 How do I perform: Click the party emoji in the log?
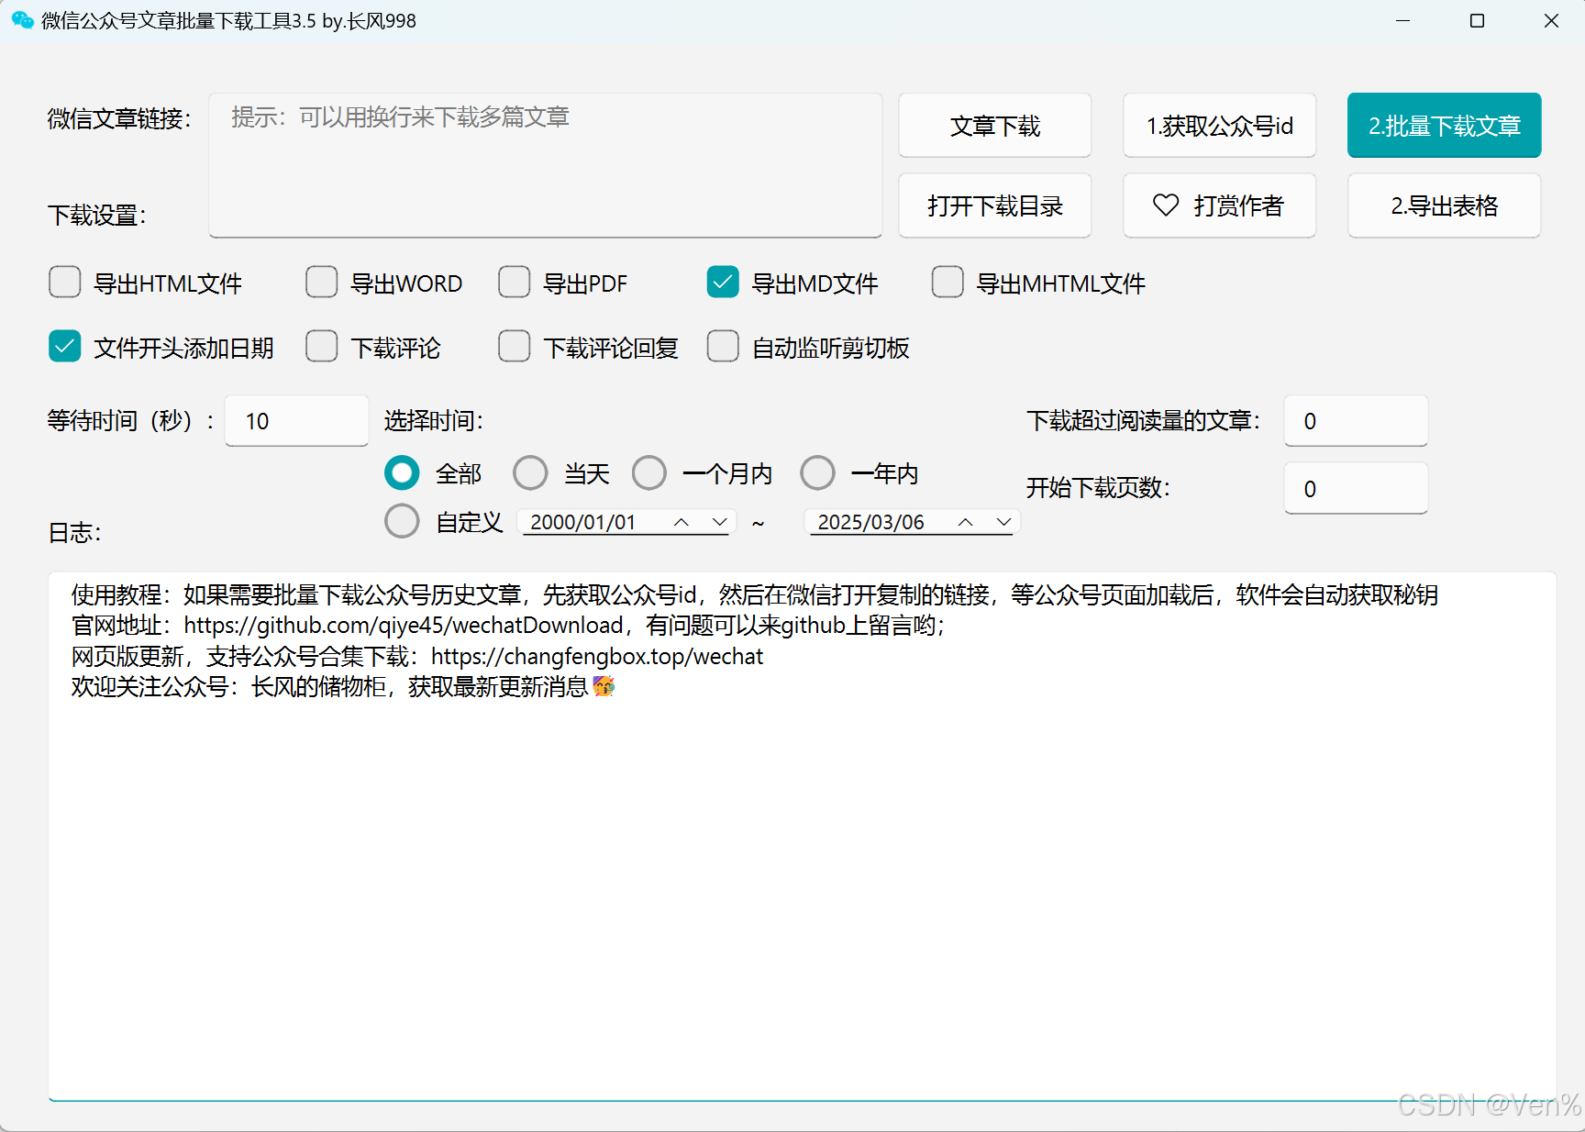[x=604, y=686]
